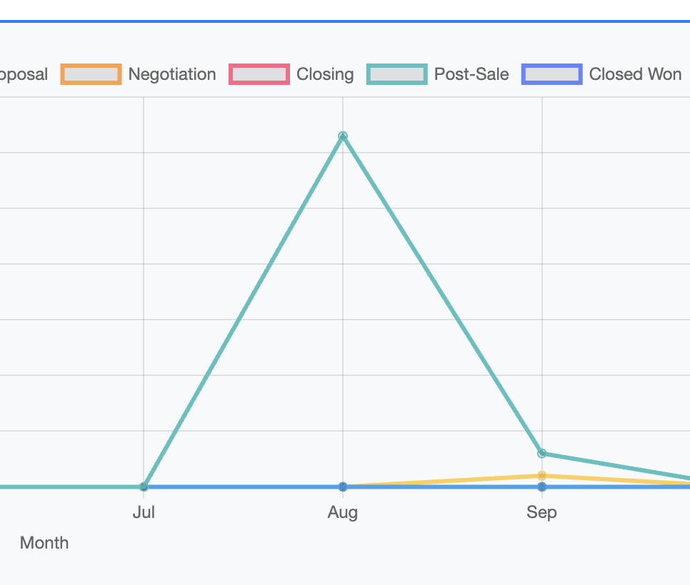Click the Sep x-axis label

click(542, 512)
